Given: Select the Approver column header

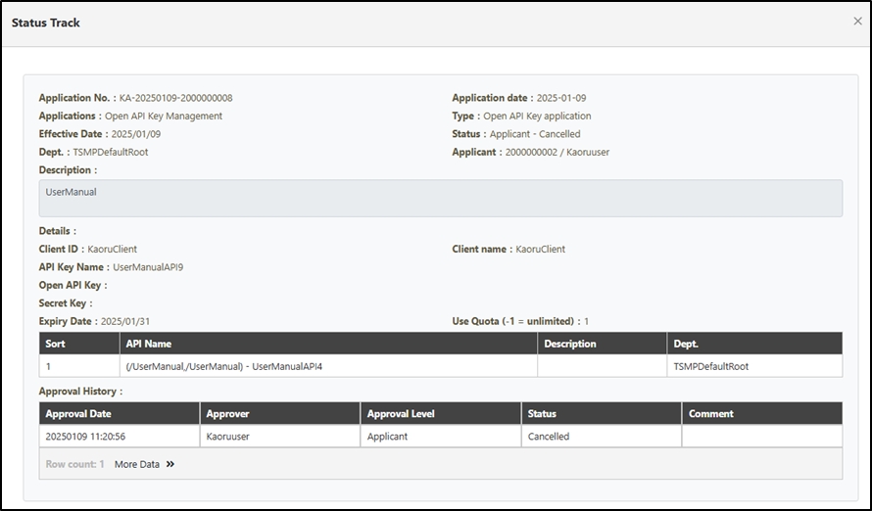Looking at the screenshot, I should pyautogui.click(x=230, y=414).
